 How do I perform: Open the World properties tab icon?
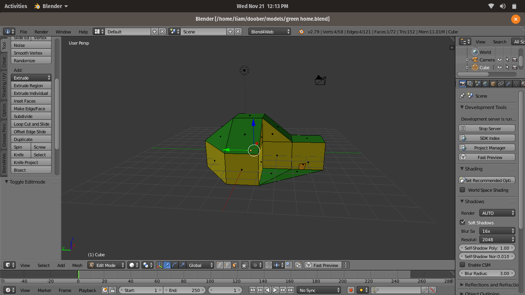click(x=485, y=84)
